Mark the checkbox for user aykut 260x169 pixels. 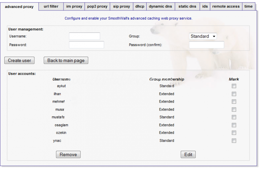[x=234, y=86]
